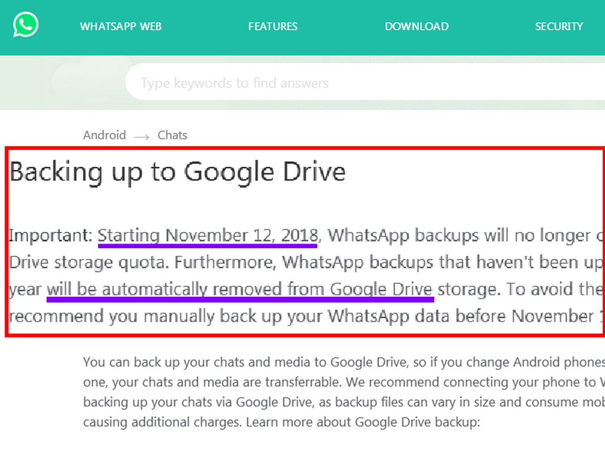Open the WhatsApp Web menu item

[121, 27]
